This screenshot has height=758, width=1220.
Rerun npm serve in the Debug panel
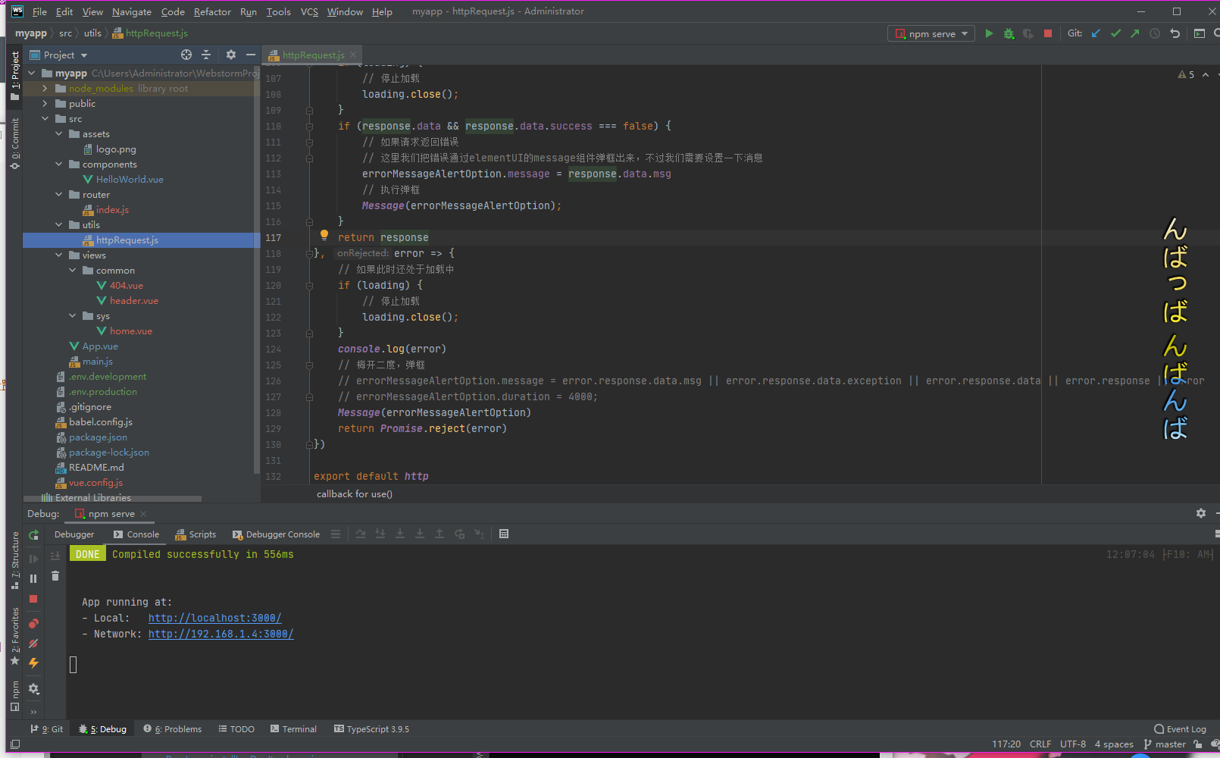[33, 535]
